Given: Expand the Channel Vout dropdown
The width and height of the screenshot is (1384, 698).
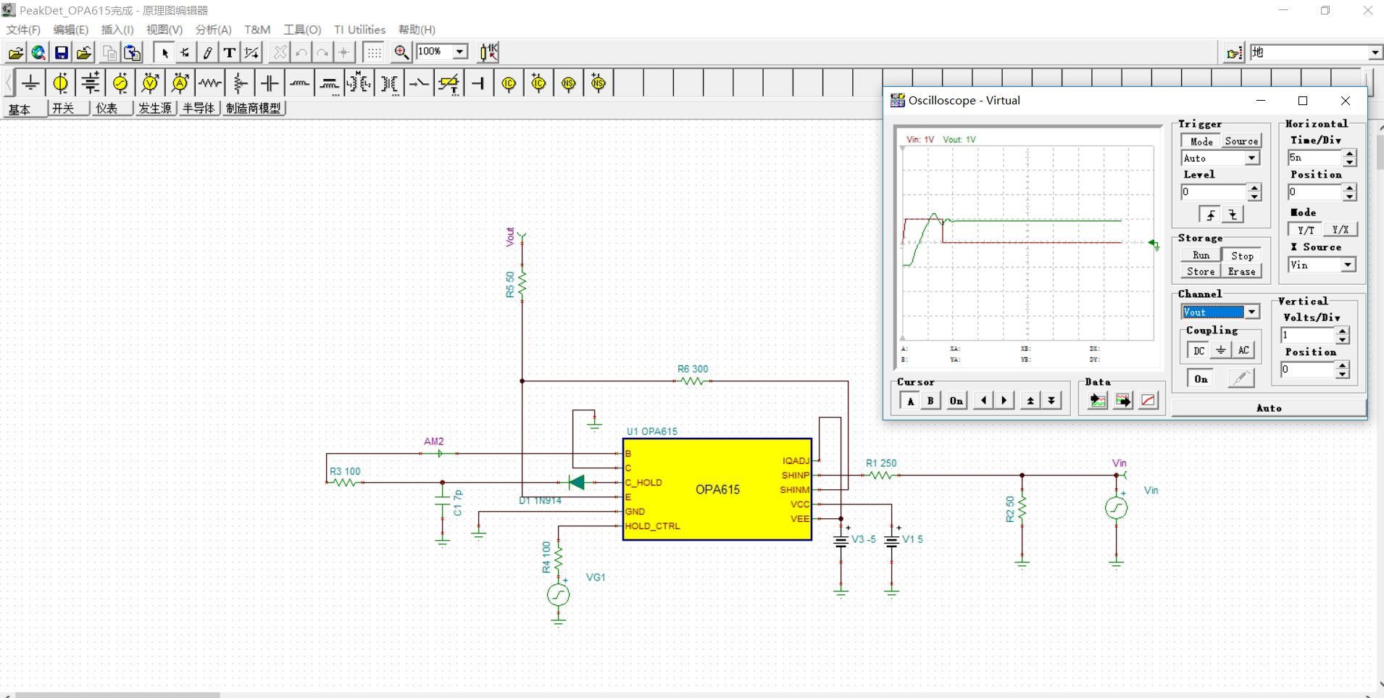Looking at the screenshot, I should pyautogui.click(x=1251, y=312).
